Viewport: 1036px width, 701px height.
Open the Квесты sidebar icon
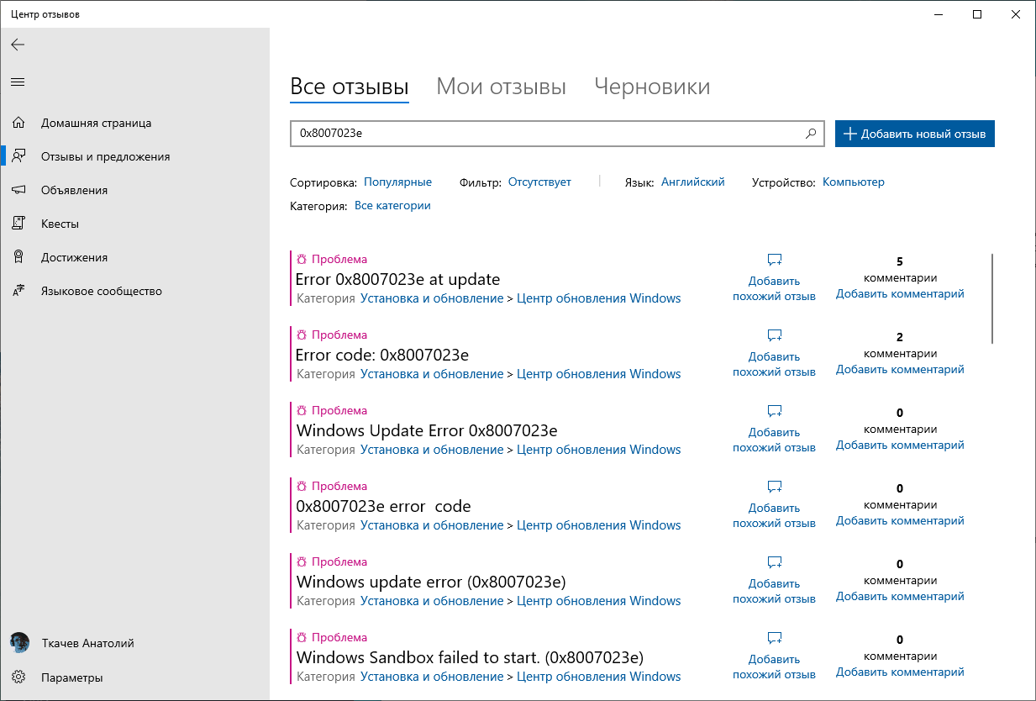[18, 224]
